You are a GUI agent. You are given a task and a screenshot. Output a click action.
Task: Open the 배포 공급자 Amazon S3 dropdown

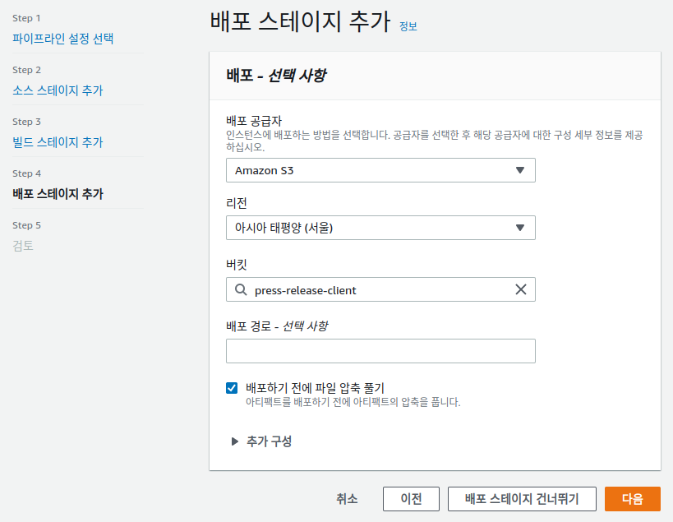380,170
